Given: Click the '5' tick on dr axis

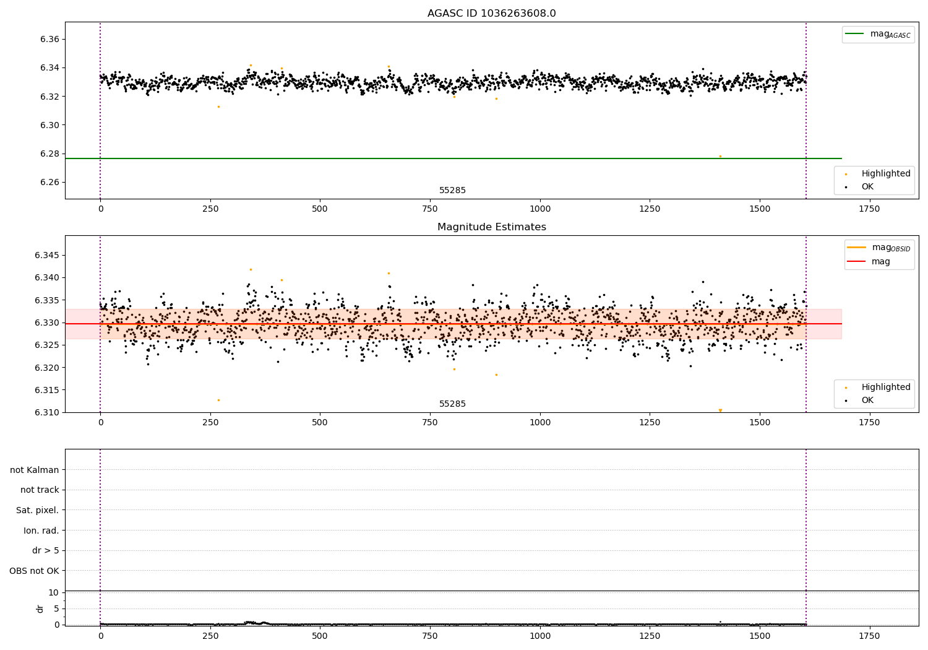Looking at the screenshot, I should coord(56,609).
